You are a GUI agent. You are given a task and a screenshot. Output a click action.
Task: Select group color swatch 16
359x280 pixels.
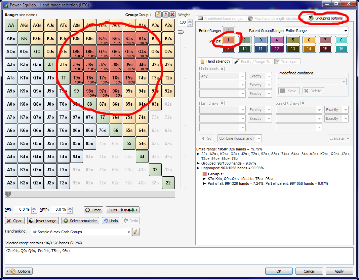(x=341, y=49)
